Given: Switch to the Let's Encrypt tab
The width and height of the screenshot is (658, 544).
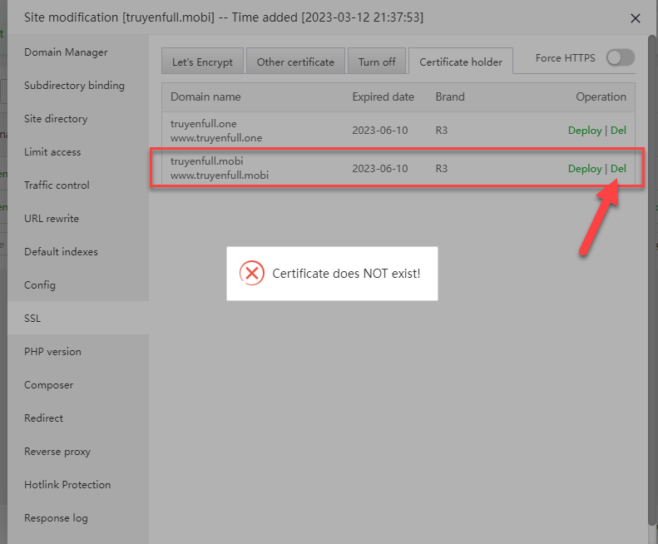Looking at the screenshot, I should [x=203, y=62].
